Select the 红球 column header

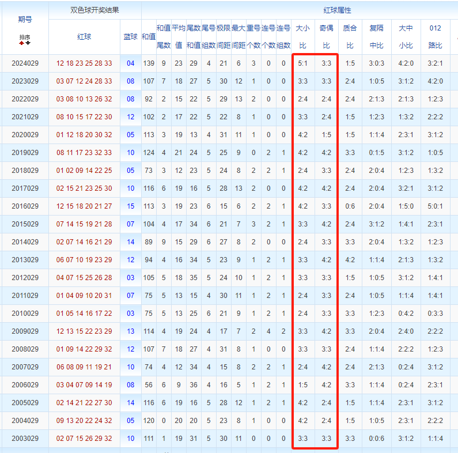tap(84, 36)
